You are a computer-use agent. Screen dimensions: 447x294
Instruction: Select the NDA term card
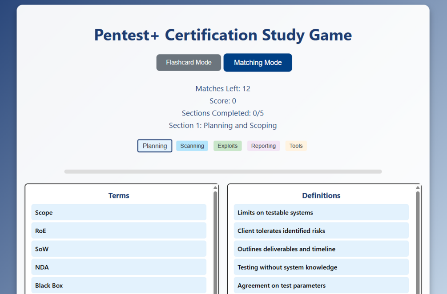point(119,267)
